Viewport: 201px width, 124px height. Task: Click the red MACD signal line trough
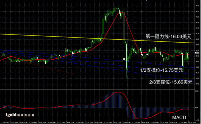[x=139, y=119]
